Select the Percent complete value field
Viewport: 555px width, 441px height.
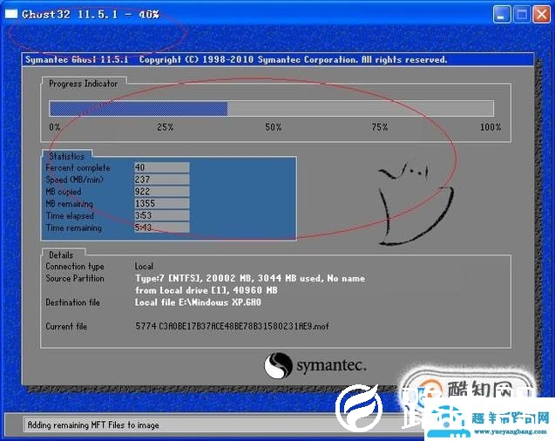(x=161, y=167)
